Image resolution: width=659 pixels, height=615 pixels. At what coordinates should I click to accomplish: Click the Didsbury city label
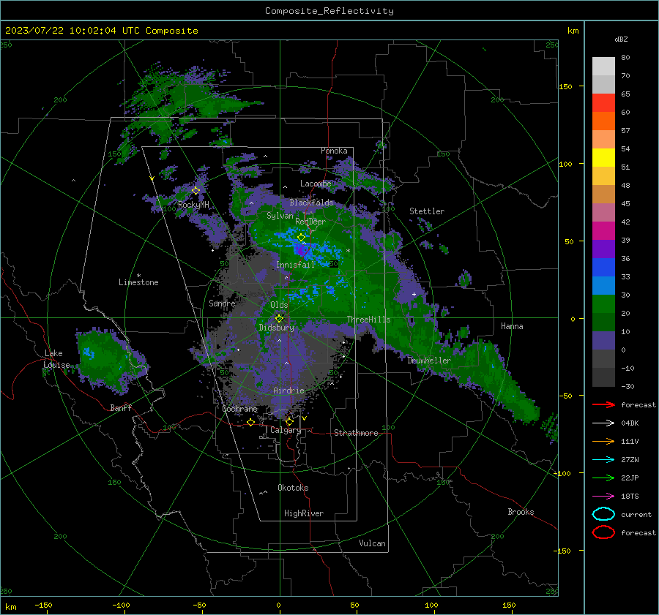point(277,328)
